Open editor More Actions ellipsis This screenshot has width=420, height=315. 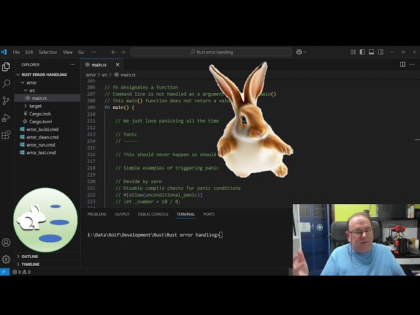(411, 64)
